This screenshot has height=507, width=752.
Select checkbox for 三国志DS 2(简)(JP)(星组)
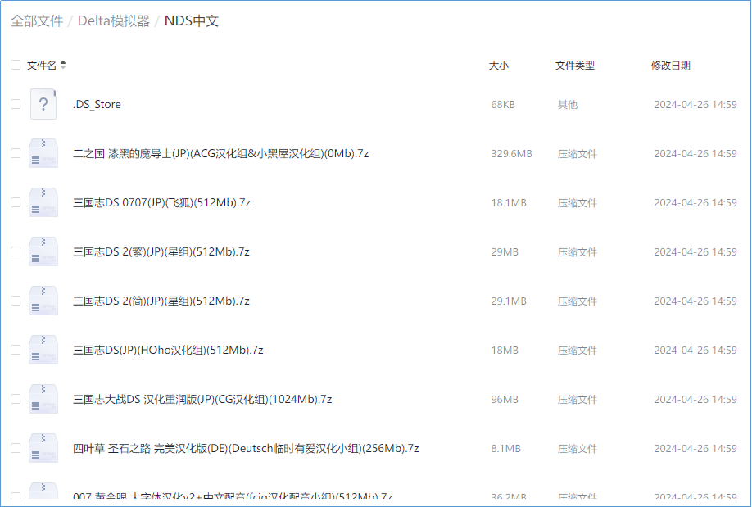[x=16, y=301]
